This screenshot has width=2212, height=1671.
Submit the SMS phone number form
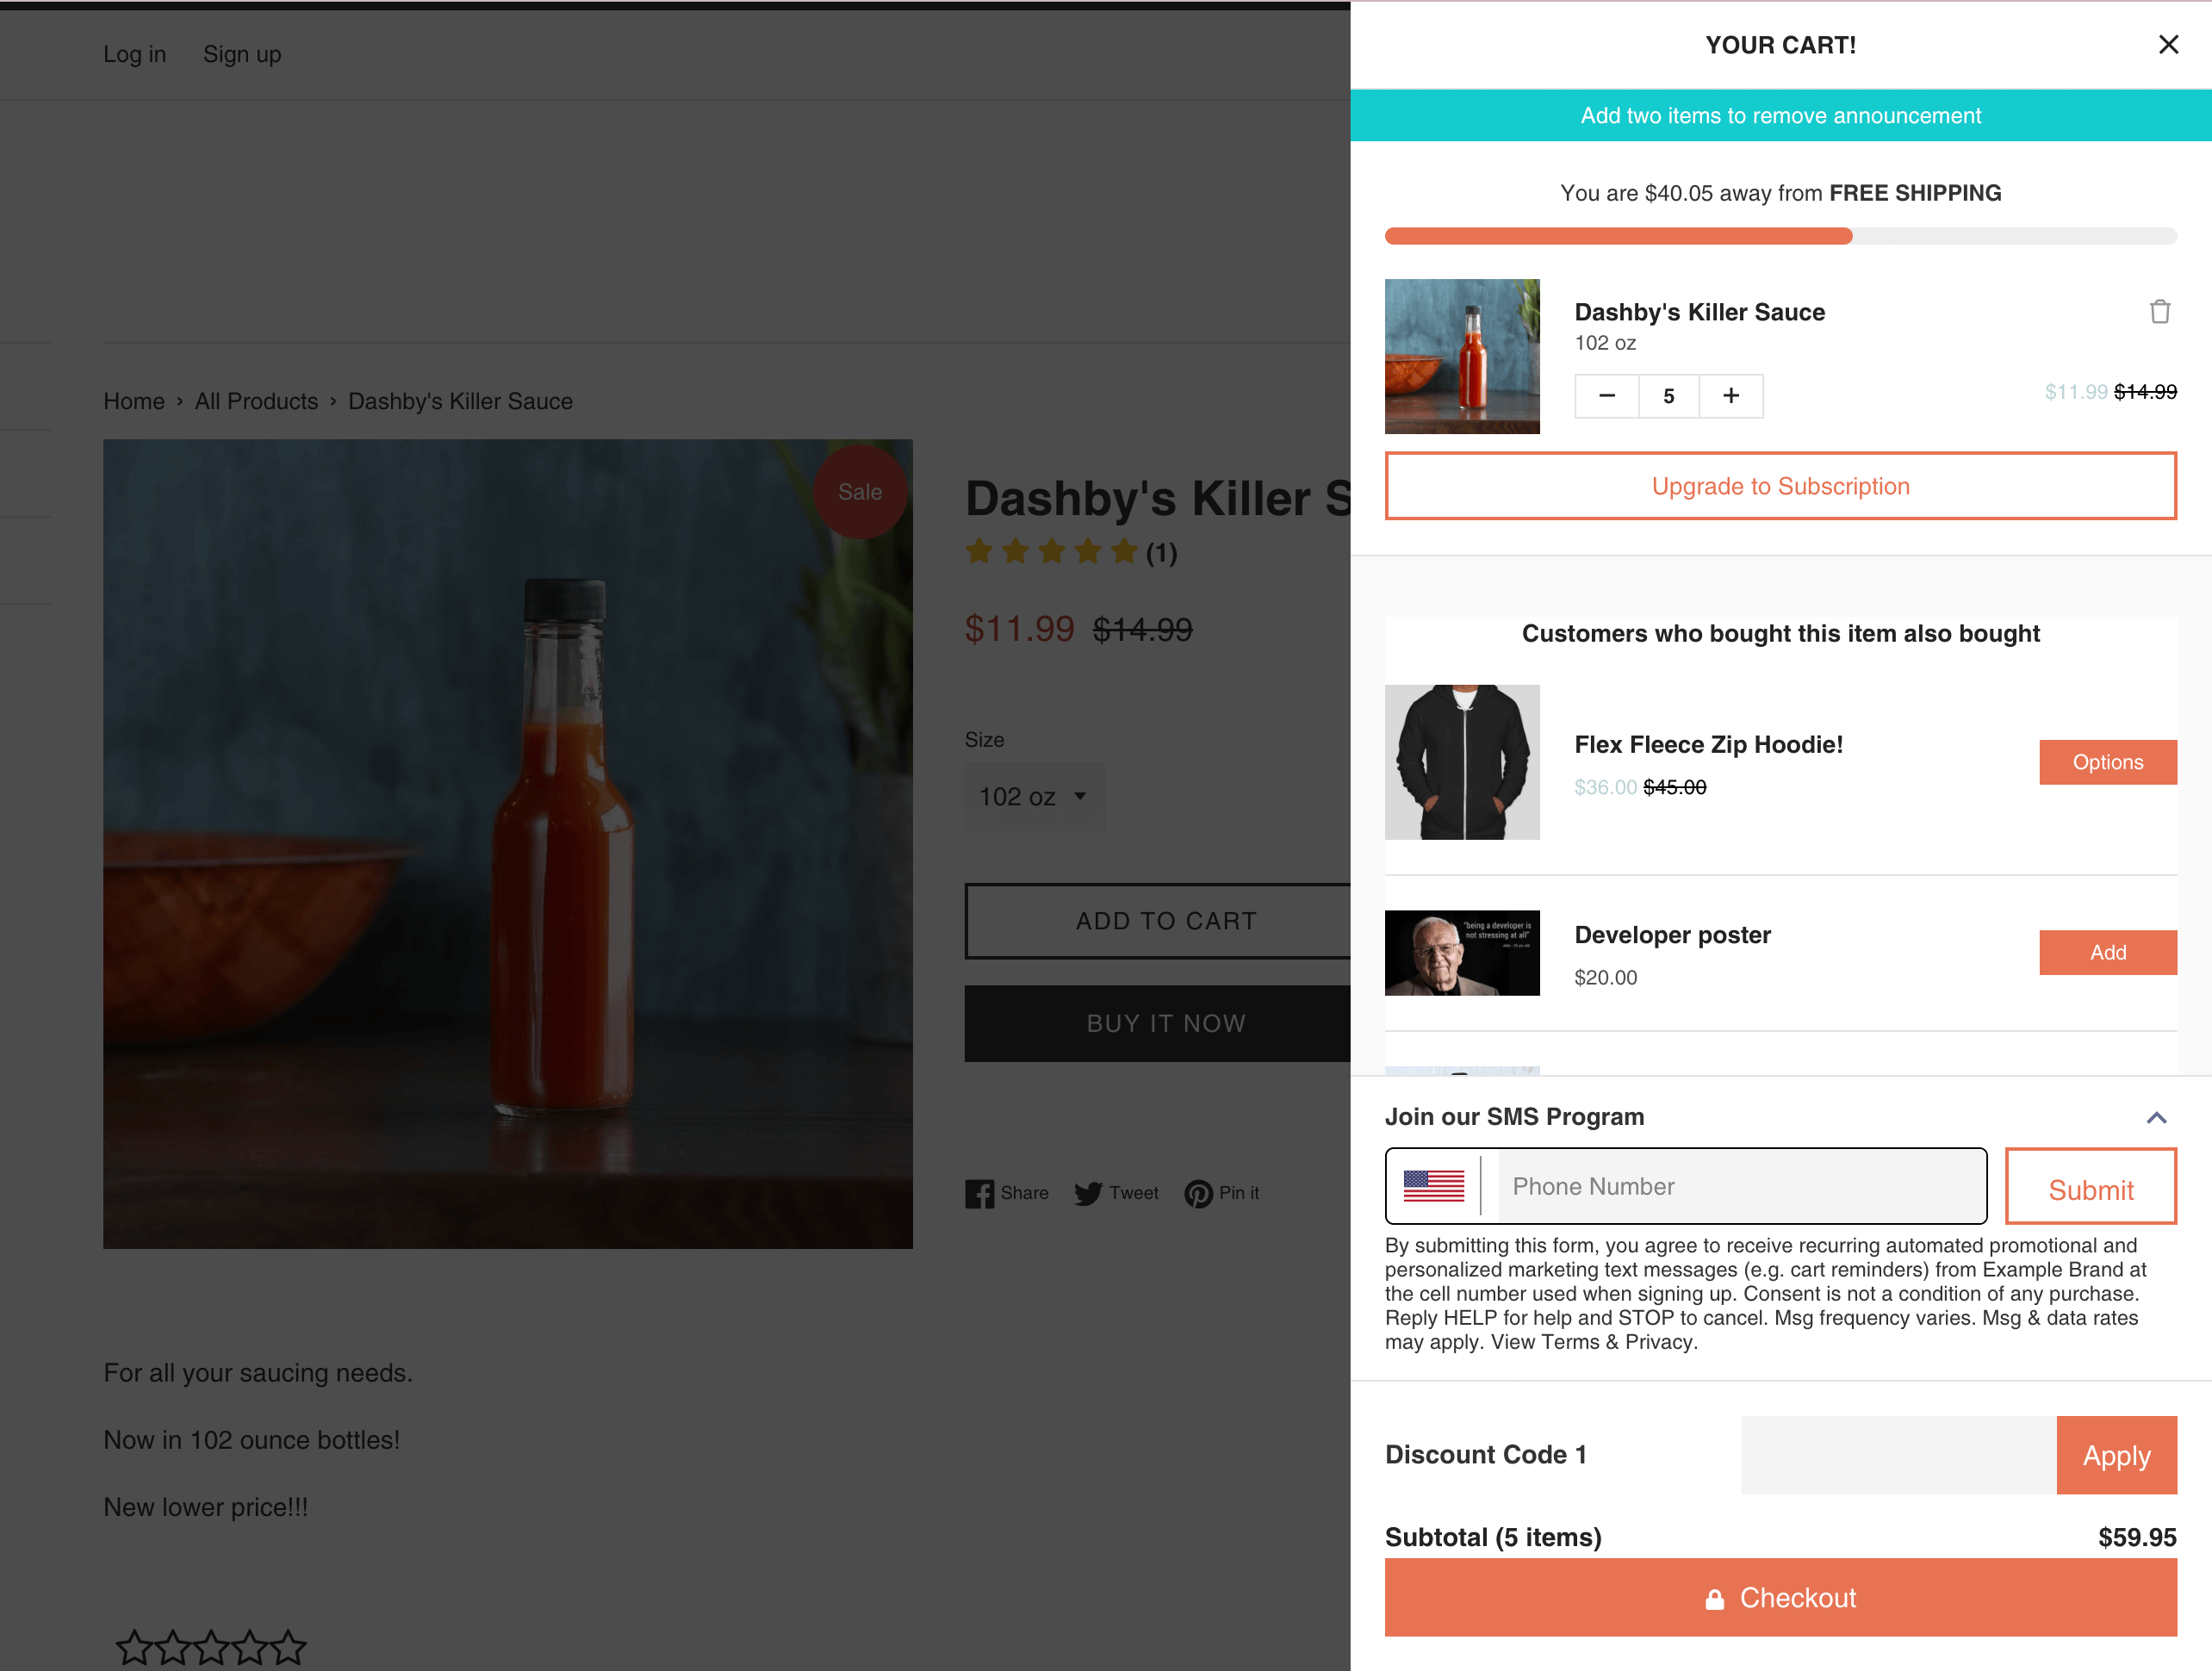(x=2090, y=1186)
